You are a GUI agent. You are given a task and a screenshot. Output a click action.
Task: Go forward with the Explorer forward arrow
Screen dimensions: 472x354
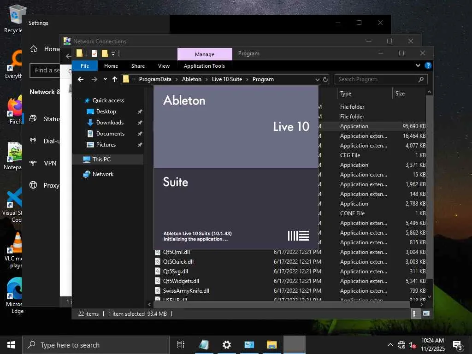[94, 79]
